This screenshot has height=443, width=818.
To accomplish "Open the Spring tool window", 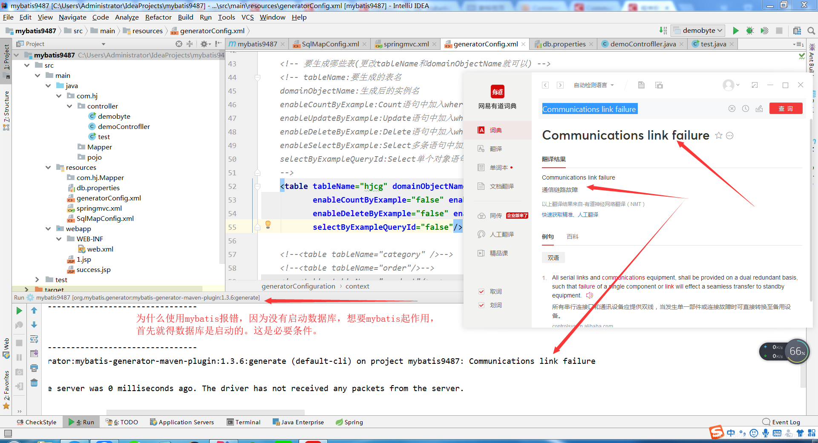I will 349,422.
